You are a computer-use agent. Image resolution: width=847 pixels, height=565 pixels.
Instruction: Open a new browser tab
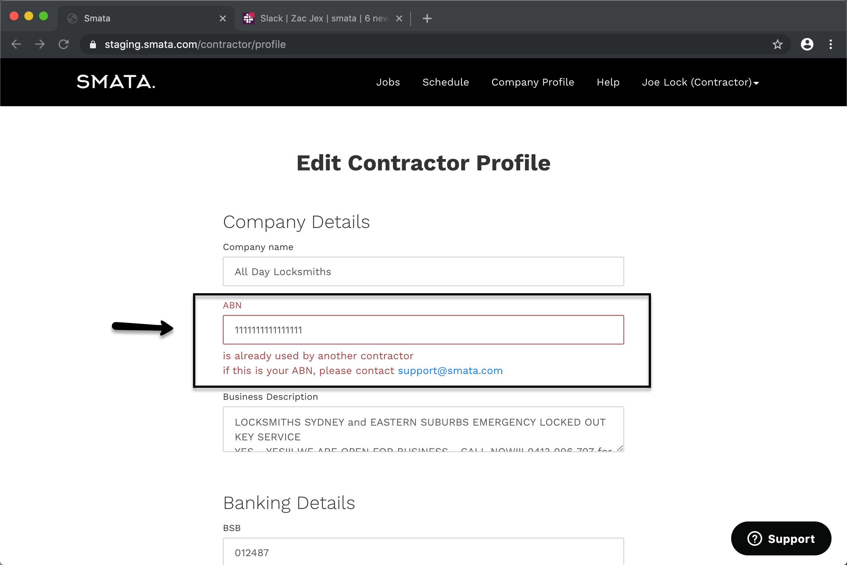[x=427, y=18]
